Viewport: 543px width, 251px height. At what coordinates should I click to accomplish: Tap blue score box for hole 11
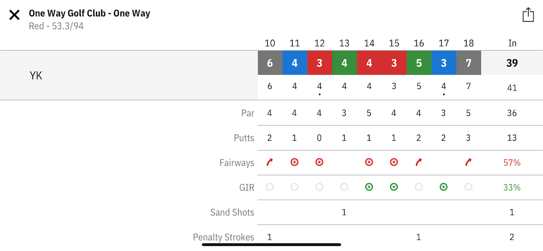point(295,62)
